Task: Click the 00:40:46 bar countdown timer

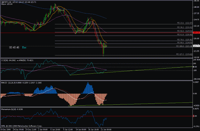Action: pyautogui.click(x=14, y=47)
